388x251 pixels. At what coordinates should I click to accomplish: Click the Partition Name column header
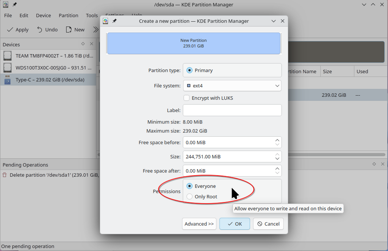pyautogui.click(x=304, y=72)
